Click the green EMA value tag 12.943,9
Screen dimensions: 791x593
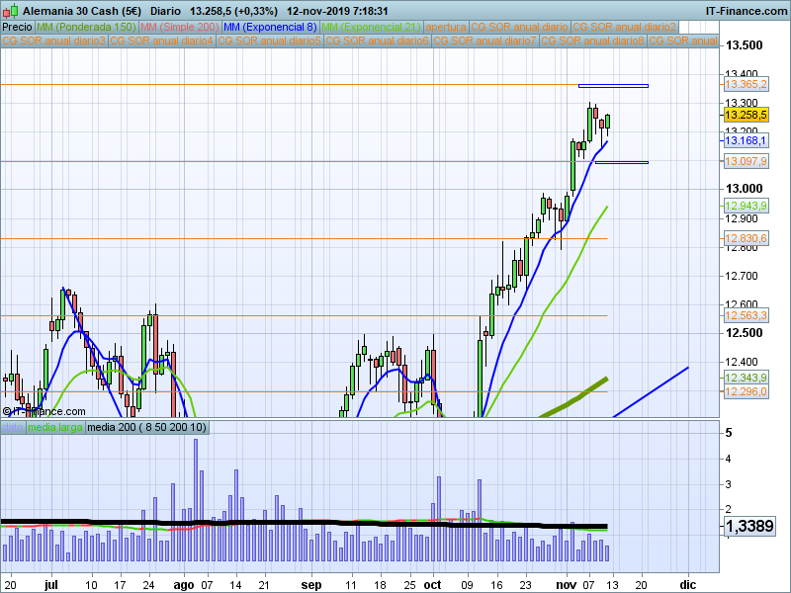[747, 206]
